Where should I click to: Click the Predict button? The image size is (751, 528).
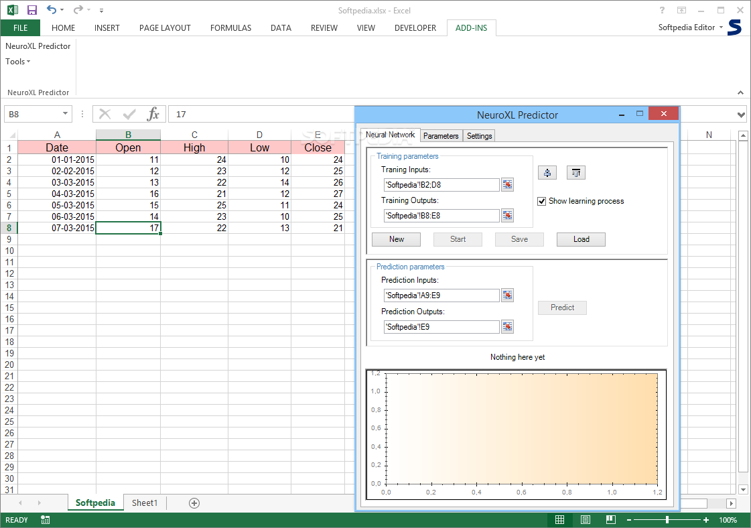562,308
